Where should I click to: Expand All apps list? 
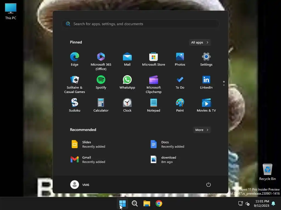tap(200, 42)
